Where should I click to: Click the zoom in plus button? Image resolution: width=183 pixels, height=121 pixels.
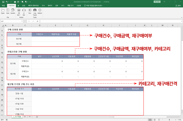pyautogui.click(x=176, y=120)
